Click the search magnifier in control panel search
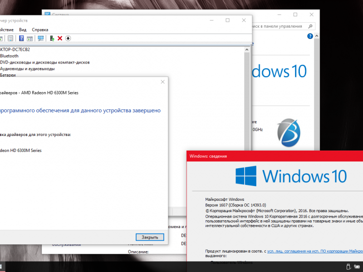The image size is (363, 272). [310, 26]
